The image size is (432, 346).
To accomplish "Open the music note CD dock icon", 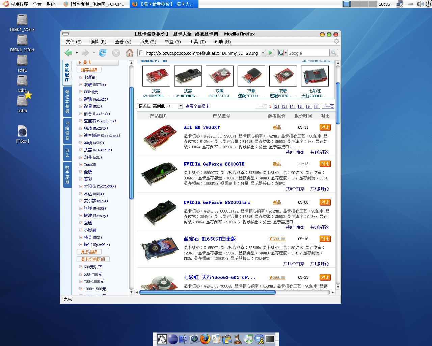I will [248, 339].
